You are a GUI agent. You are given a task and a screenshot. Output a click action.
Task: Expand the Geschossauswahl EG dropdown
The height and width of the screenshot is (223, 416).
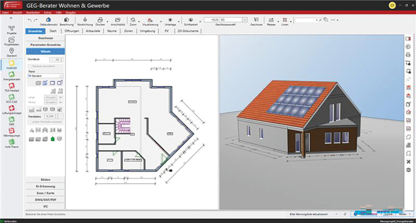tap(245, 20)
